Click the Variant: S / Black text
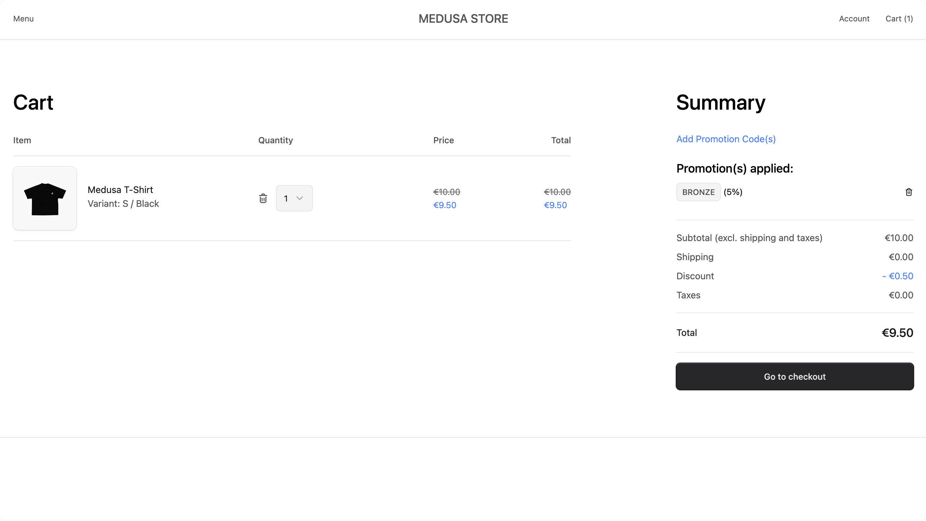Image resolution: width=926 pixels, height=521 pixels. click(x=123, y=204)
